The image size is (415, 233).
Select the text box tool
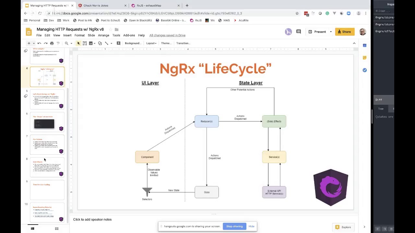point(85,43)
